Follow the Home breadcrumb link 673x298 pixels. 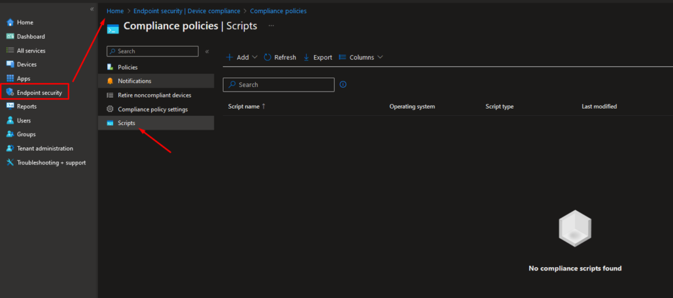(x=115, y=11)
